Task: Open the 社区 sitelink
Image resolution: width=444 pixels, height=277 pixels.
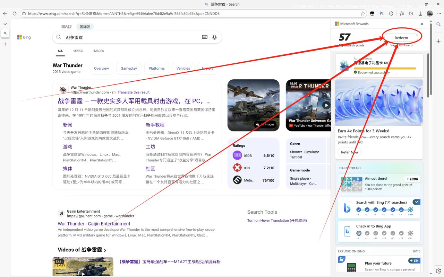Action: [x=150, y=169]
